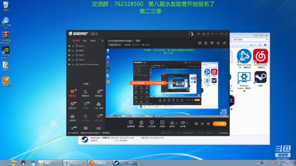Screen dimensions: 296x166
Task: Switch to the Steam taskbar button
Action: click(x=125, y=163)
